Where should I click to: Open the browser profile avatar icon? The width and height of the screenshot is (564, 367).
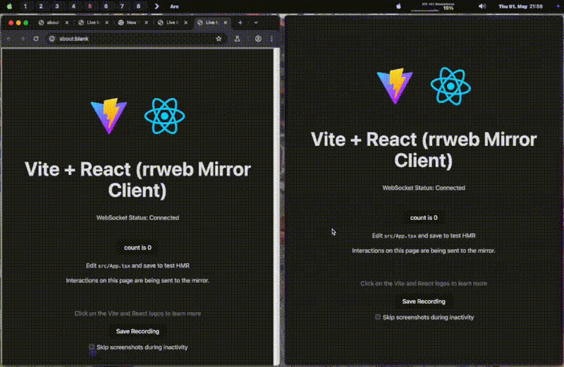(x=258, y=39)
